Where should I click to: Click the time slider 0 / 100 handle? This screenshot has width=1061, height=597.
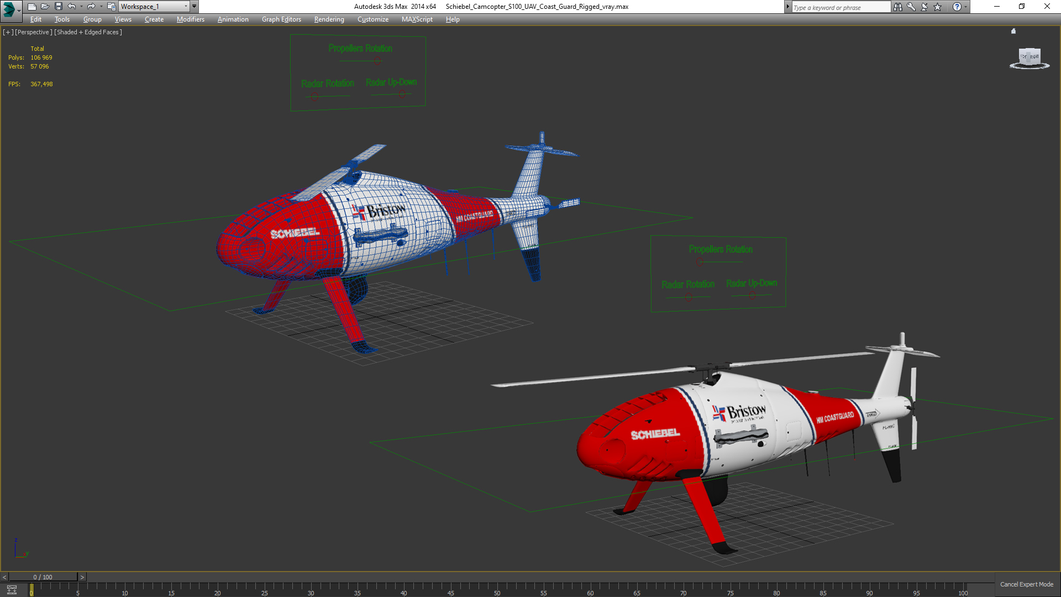coord(43,577)
